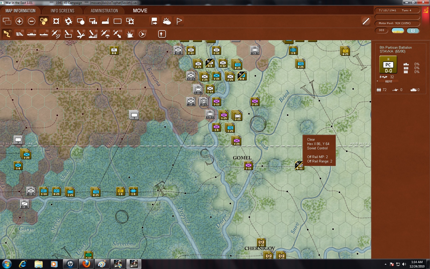Toggle the rectangle-with-circle overlay icon

[81, 21]
